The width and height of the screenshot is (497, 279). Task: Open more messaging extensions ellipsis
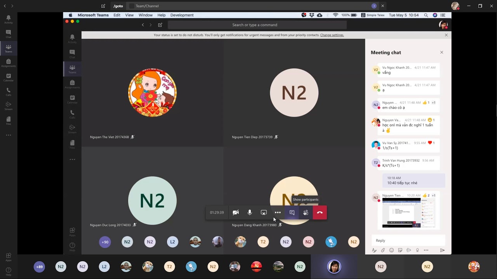[426, 250]
